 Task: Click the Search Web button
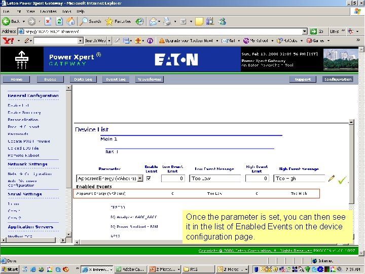[95, 41]
